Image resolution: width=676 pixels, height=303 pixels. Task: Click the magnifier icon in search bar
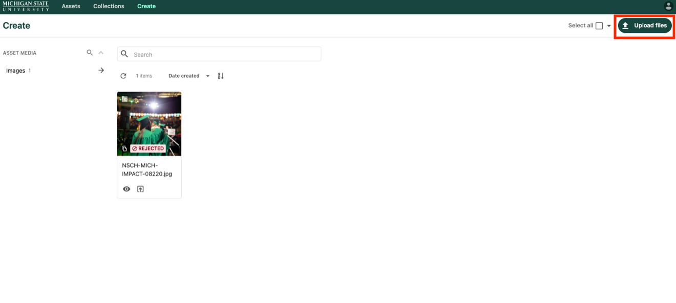124,54
